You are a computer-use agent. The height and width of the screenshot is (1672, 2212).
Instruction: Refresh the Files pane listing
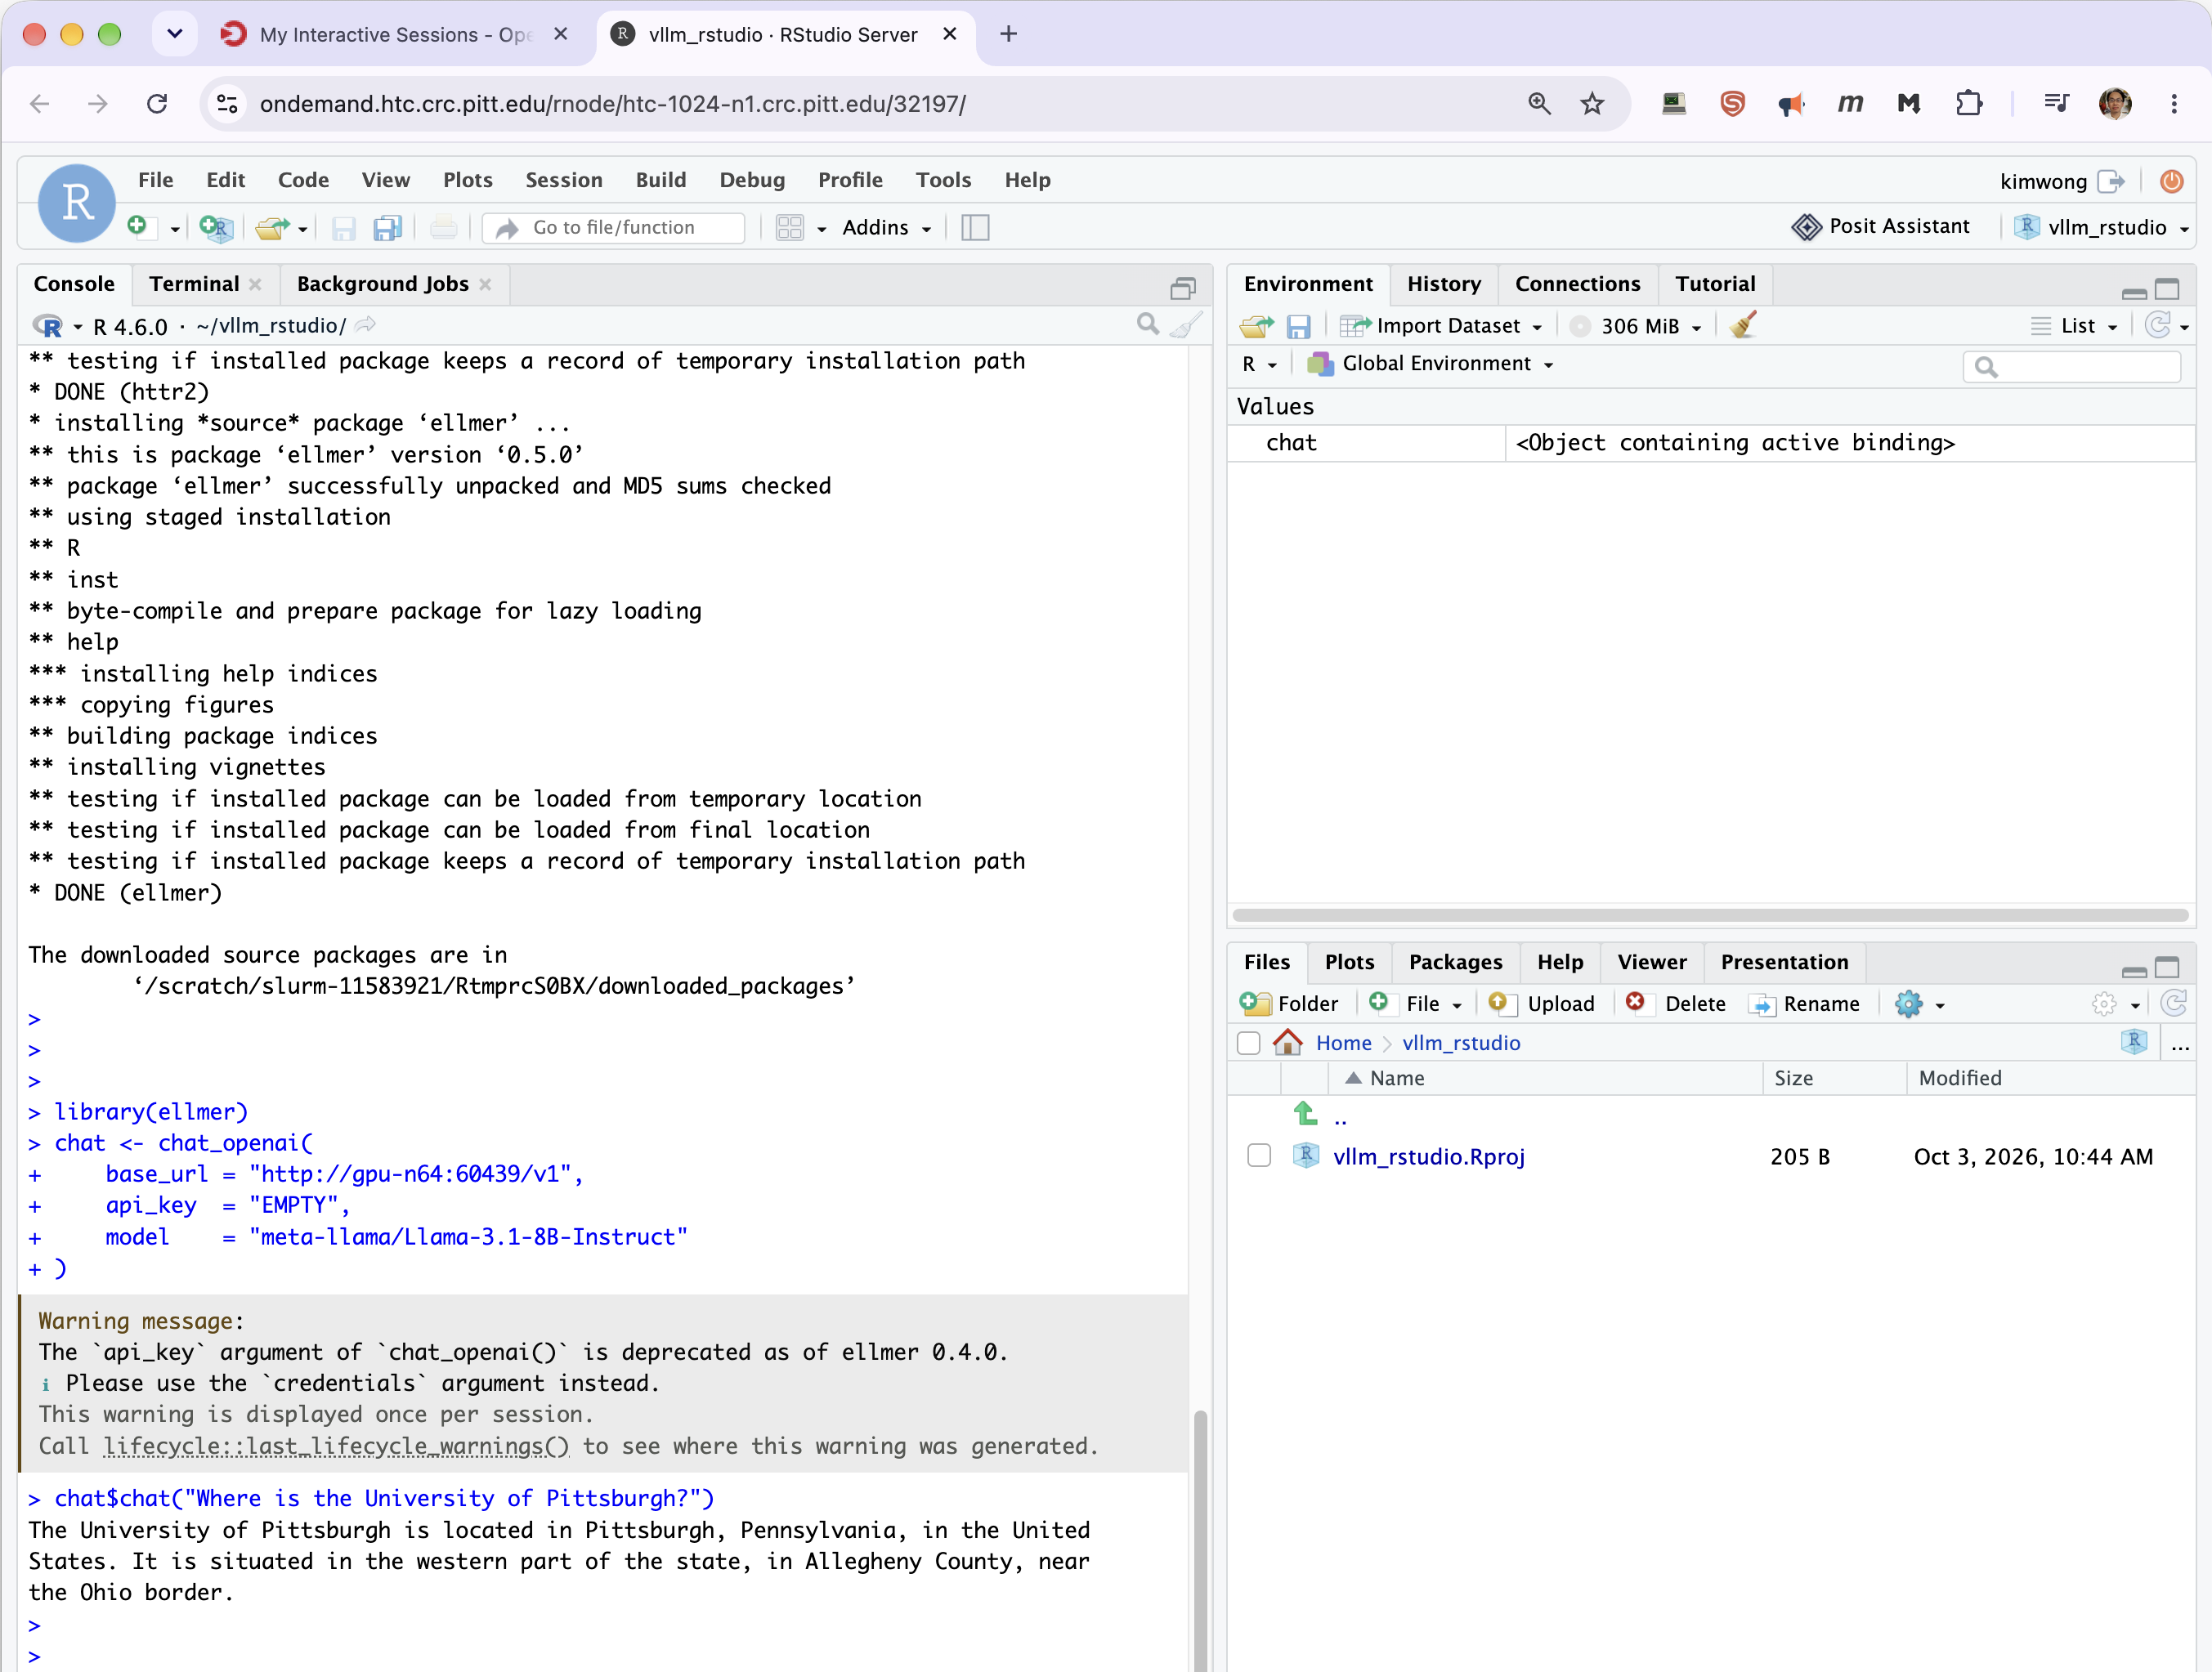point(2174,1003)
